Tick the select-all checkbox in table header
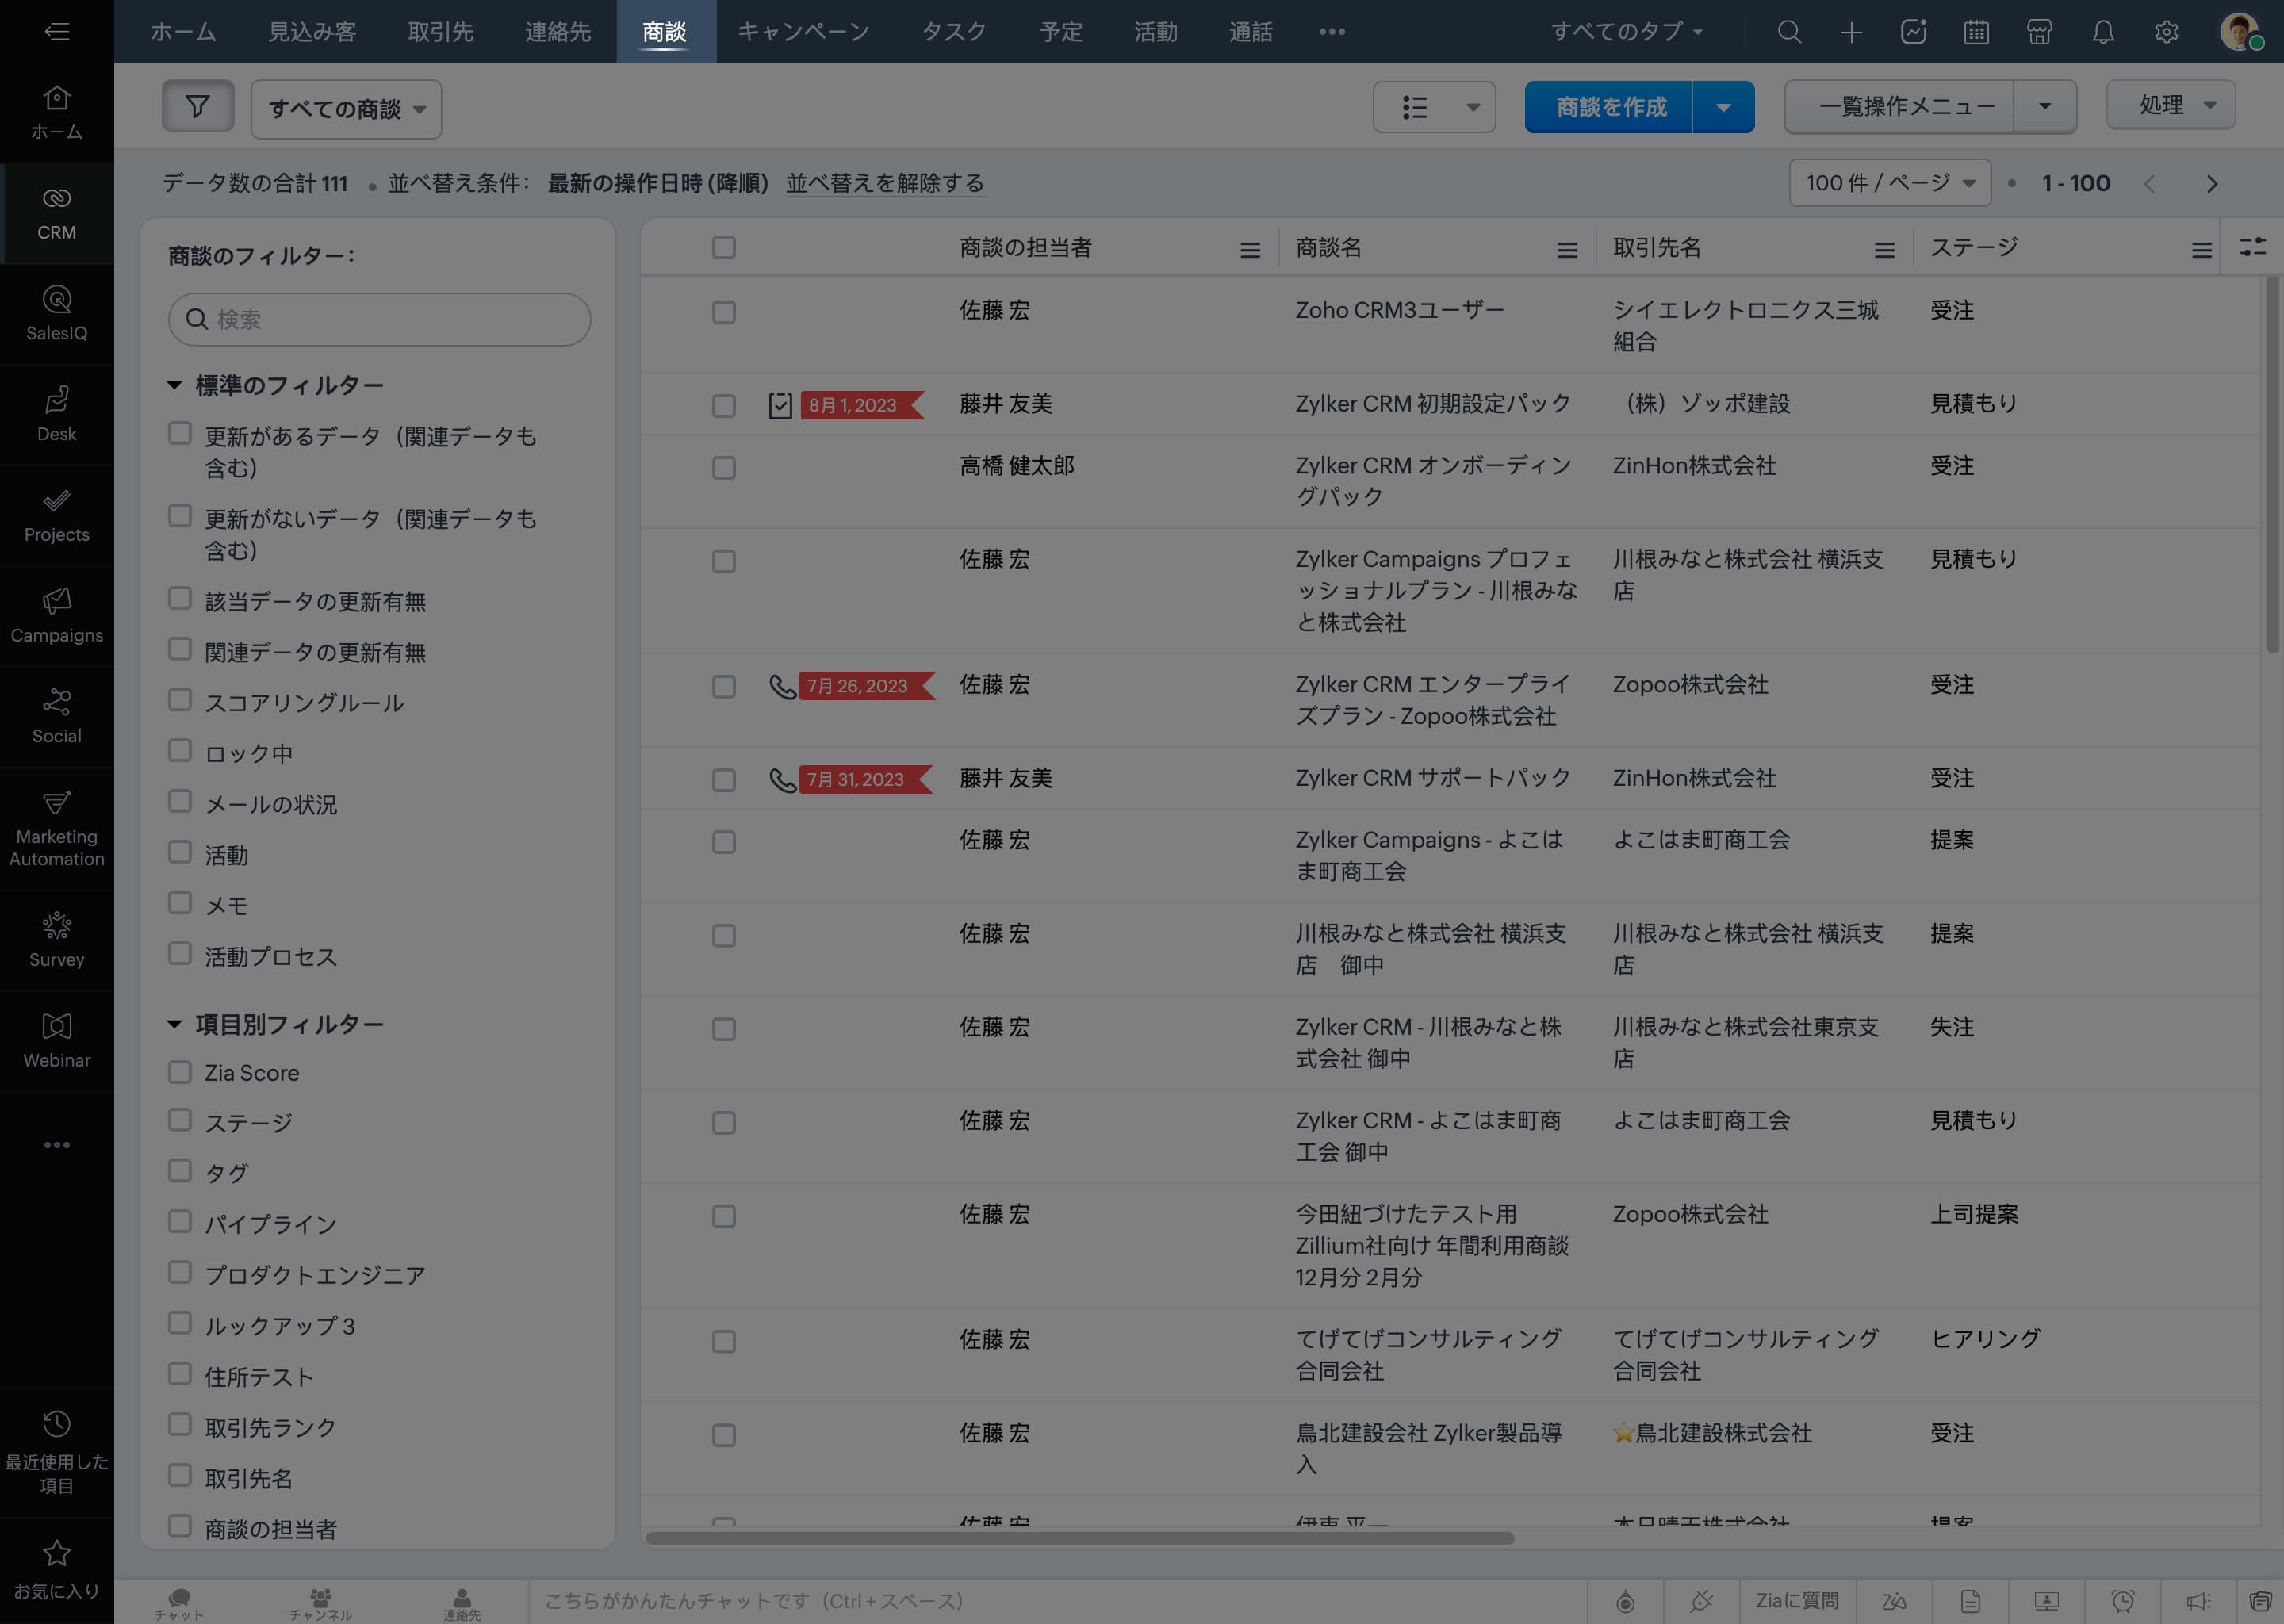The image size is (2284, 1624). (x=724, y=248)
